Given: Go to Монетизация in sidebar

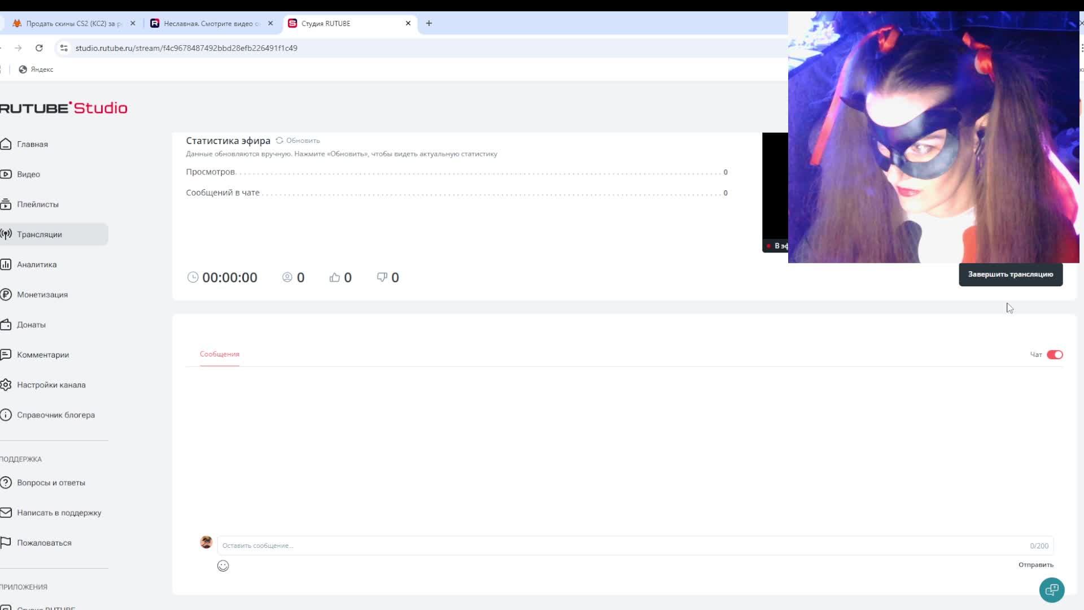Looking at the screenshot, I should 42,295.
